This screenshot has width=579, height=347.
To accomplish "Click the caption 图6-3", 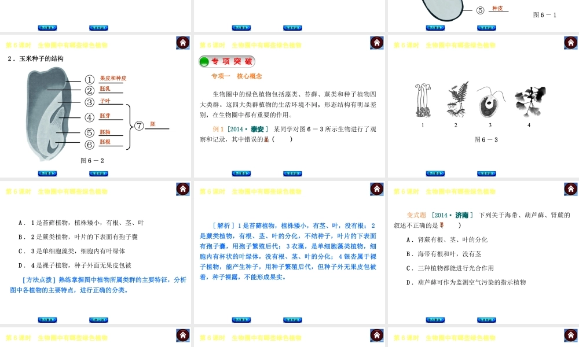I will coord(486,140).
